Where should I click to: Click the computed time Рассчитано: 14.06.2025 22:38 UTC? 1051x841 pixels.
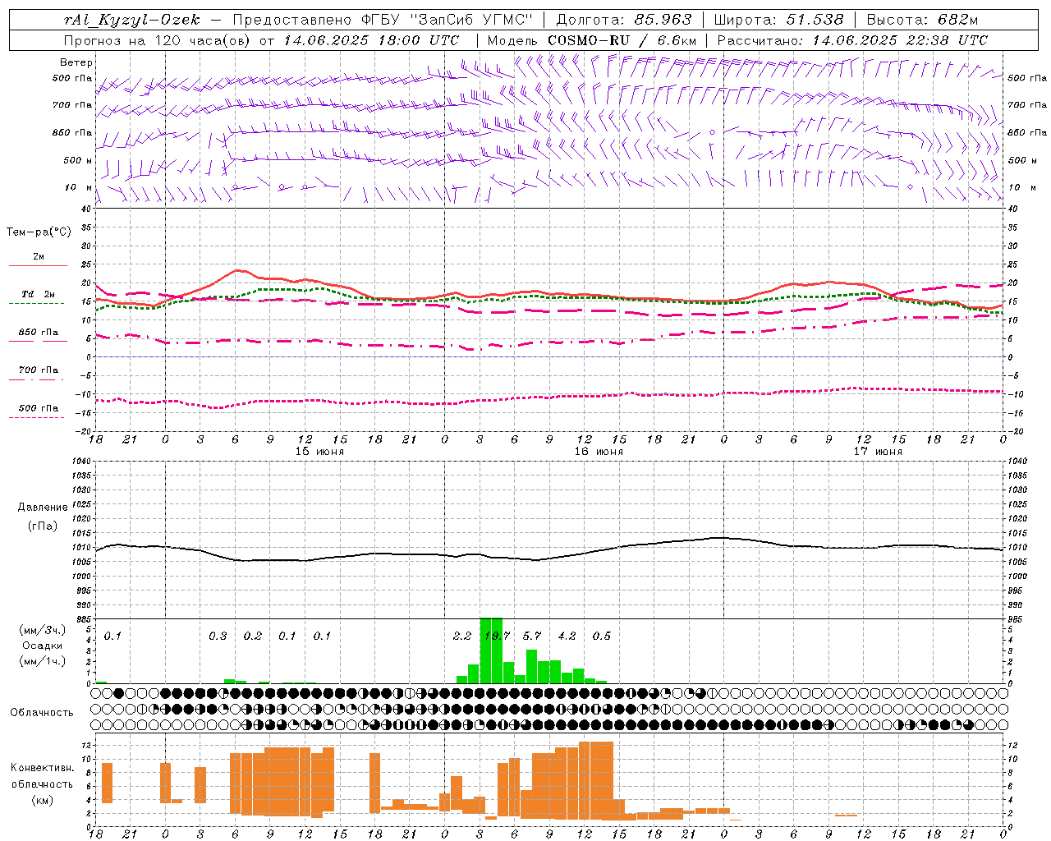pos(852,40)
